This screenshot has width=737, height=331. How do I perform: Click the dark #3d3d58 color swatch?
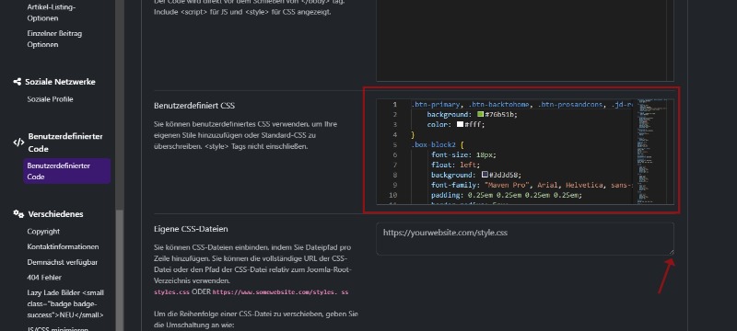coord(485,175)
